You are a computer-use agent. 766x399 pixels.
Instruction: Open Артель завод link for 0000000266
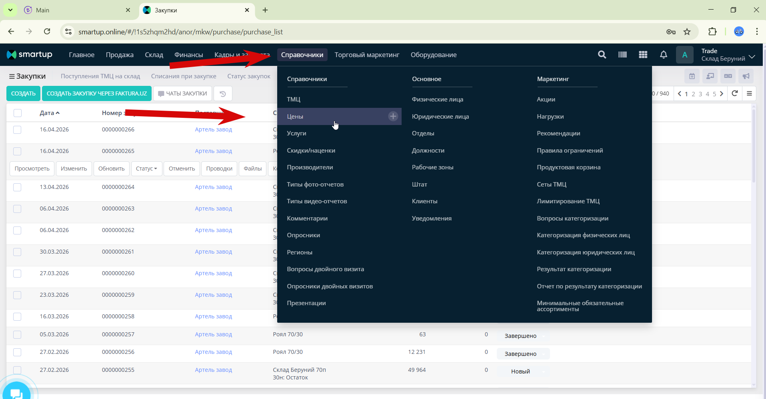(213, 130)
